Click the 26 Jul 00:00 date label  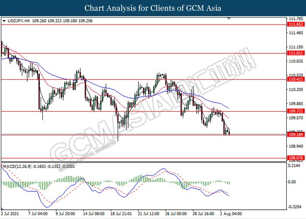(176, 214)
